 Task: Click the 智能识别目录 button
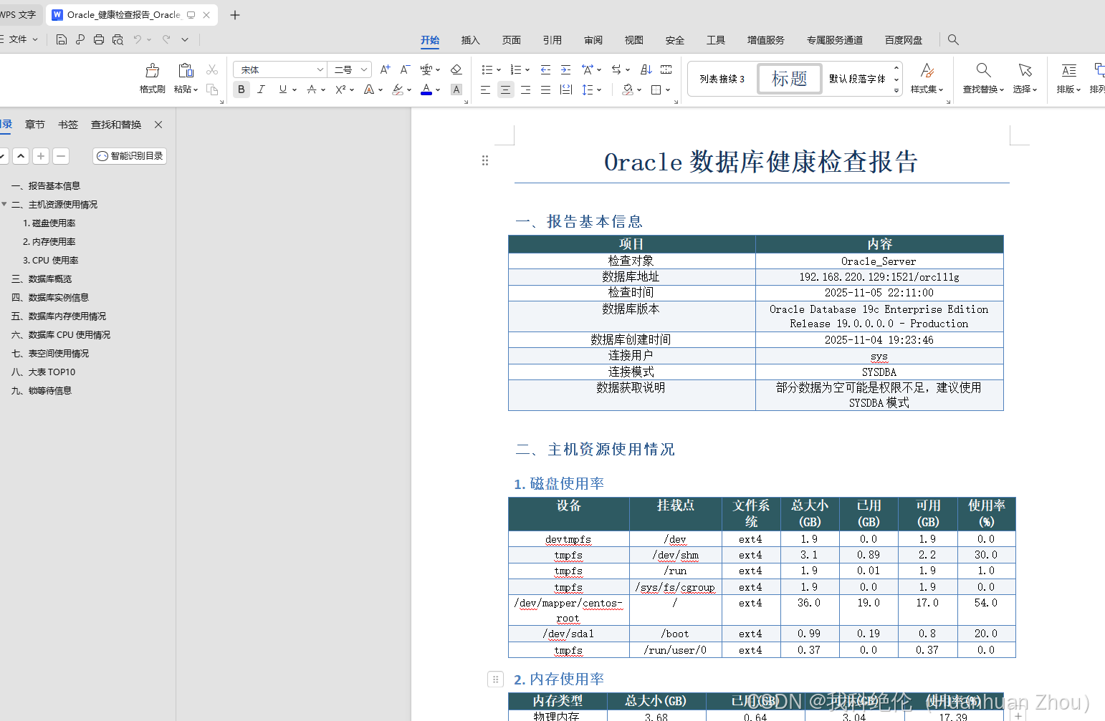click(129, 155)
